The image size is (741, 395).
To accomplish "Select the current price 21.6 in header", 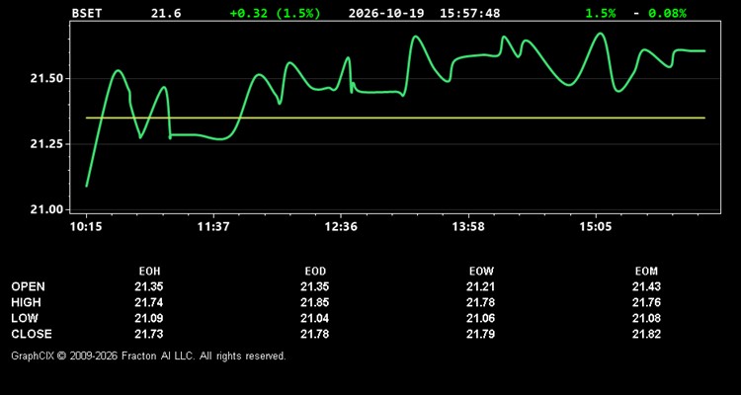I will (x=166, y=13).
